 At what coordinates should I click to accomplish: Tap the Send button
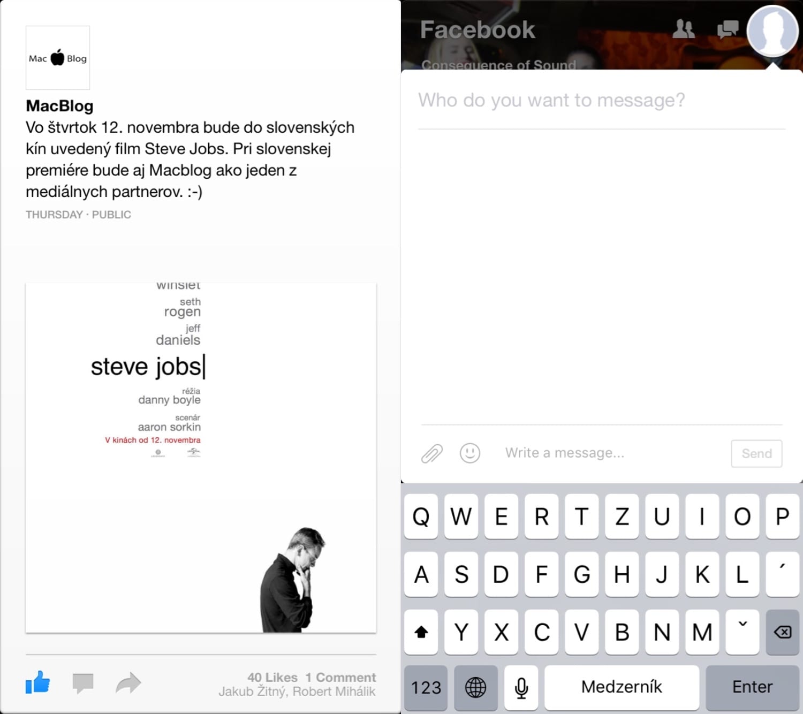click(756, 453)
